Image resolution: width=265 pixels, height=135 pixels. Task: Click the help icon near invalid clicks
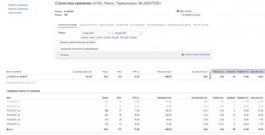click(x=34, y=83)
